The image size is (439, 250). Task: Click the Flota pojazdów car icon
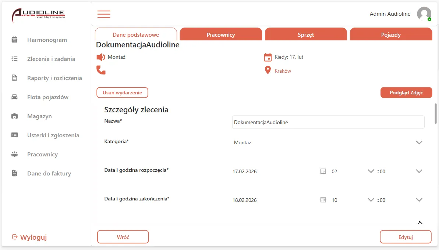click(15, 97)
